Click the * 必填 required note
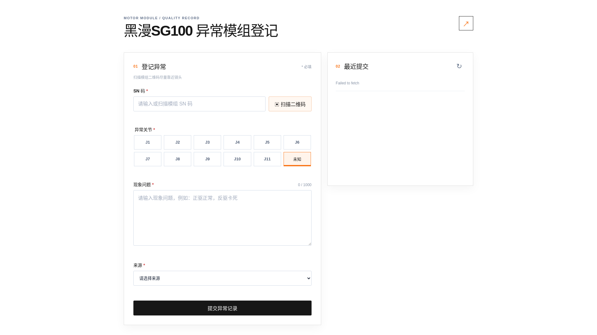Viewport: 597px width, 335px height. point(306,67)
